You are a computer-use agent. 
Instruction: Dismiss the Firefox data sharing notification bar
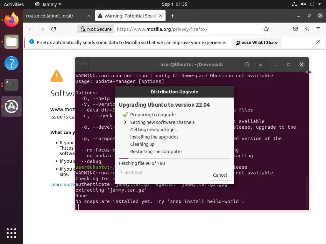(x=318, y=42)
